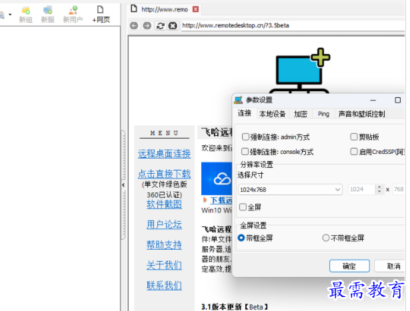The height and width of the screenshot is (311, 410).
Task: Go forward in the embedded browser
Action: (147, 25)
